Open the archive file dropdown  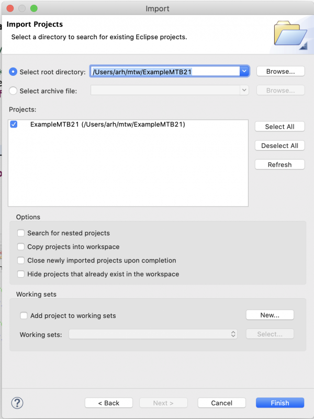[244, 90]
